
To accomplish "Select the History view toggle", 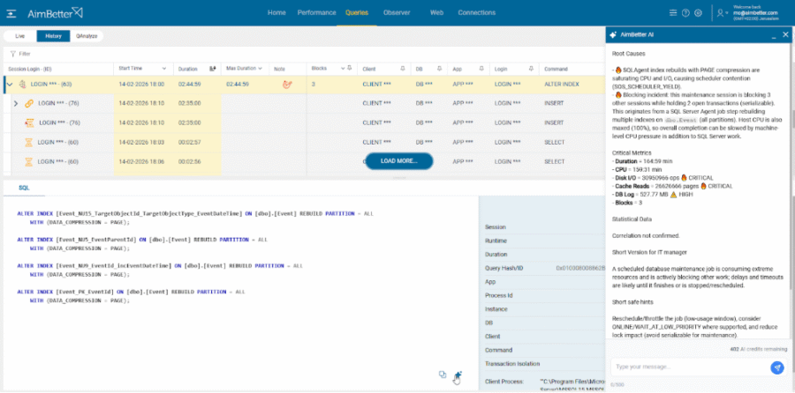I will click(54, 36).
